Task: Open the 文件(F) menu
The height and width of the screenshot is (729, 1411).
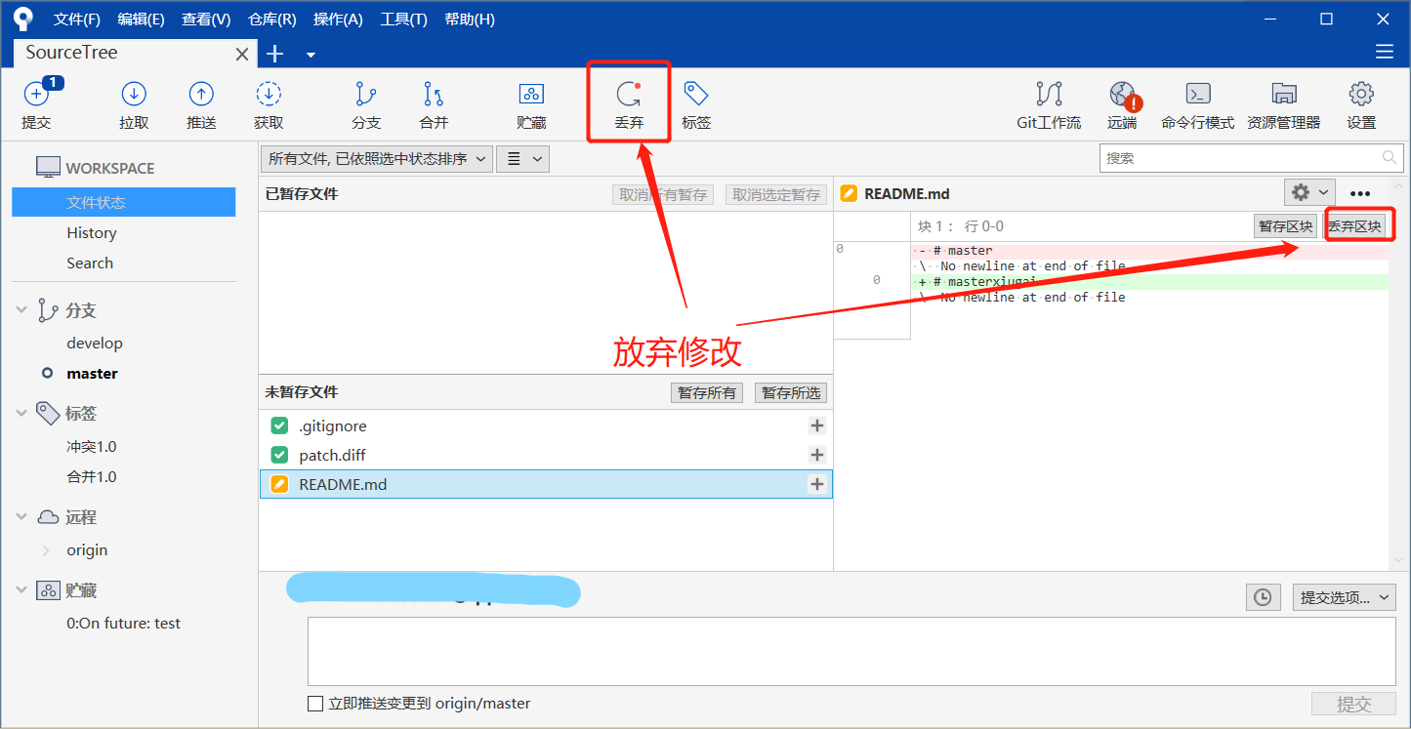Action: click(77, 20)
